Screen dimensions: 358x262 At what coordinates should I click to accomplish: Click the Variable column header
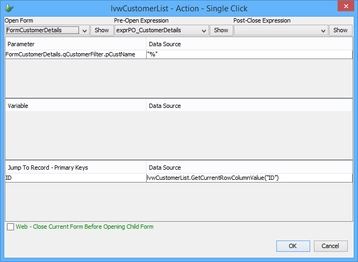coord(75,106)
